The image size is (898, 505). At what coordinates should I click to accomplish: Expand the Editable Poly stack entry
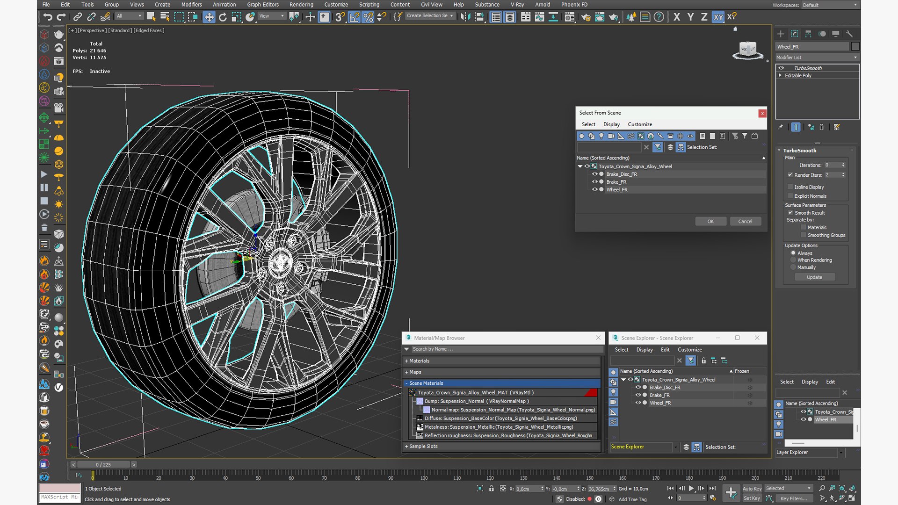[x=780, y=75]
